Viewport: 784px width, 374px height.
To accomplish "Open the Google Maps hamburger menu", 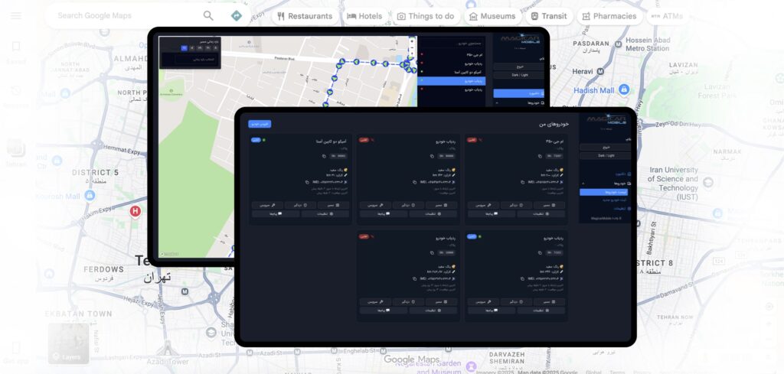I will (15, 15).
